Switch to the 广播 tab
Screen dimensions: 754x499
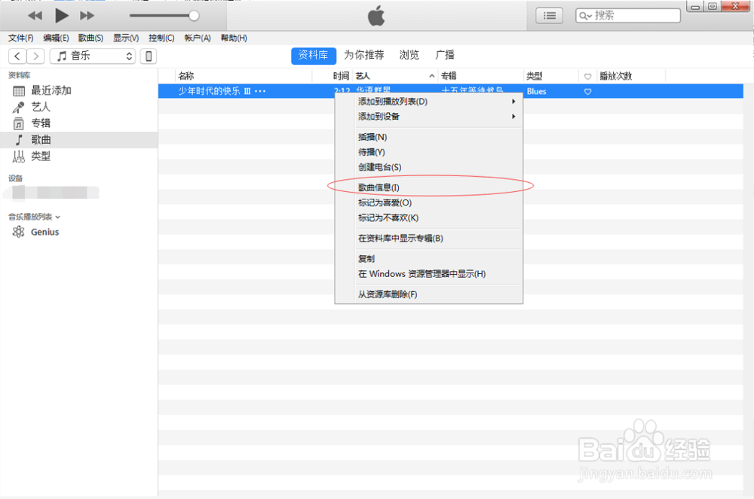coord(445,55)
